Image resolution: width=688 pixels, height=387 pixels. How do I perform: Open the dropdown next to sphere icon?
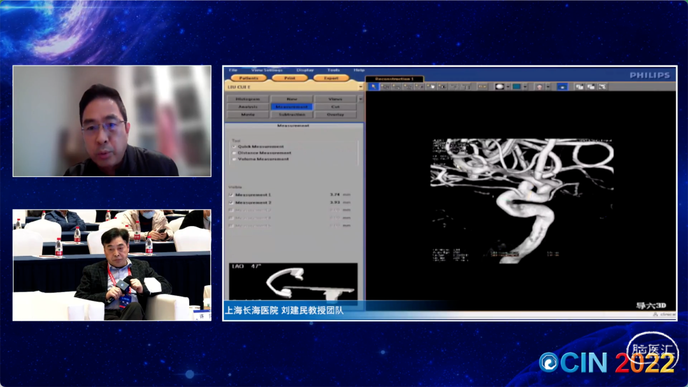tap(508, 87)
